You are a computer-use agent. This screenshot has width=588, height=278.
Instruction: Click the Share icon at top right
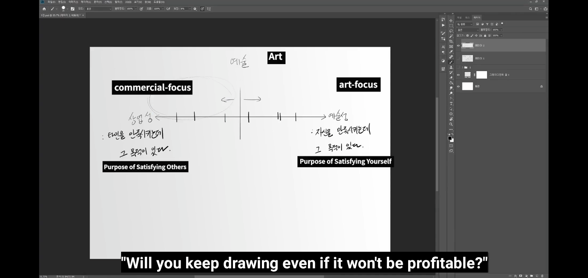[x=545, y=8]
